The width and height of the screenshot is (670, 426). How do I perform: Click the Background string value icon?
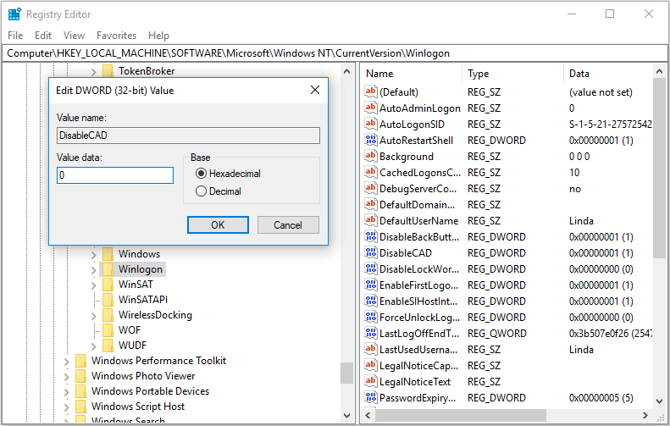tap(370, 156)
